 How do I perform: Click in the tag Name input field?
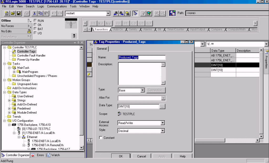pos(142,57)
